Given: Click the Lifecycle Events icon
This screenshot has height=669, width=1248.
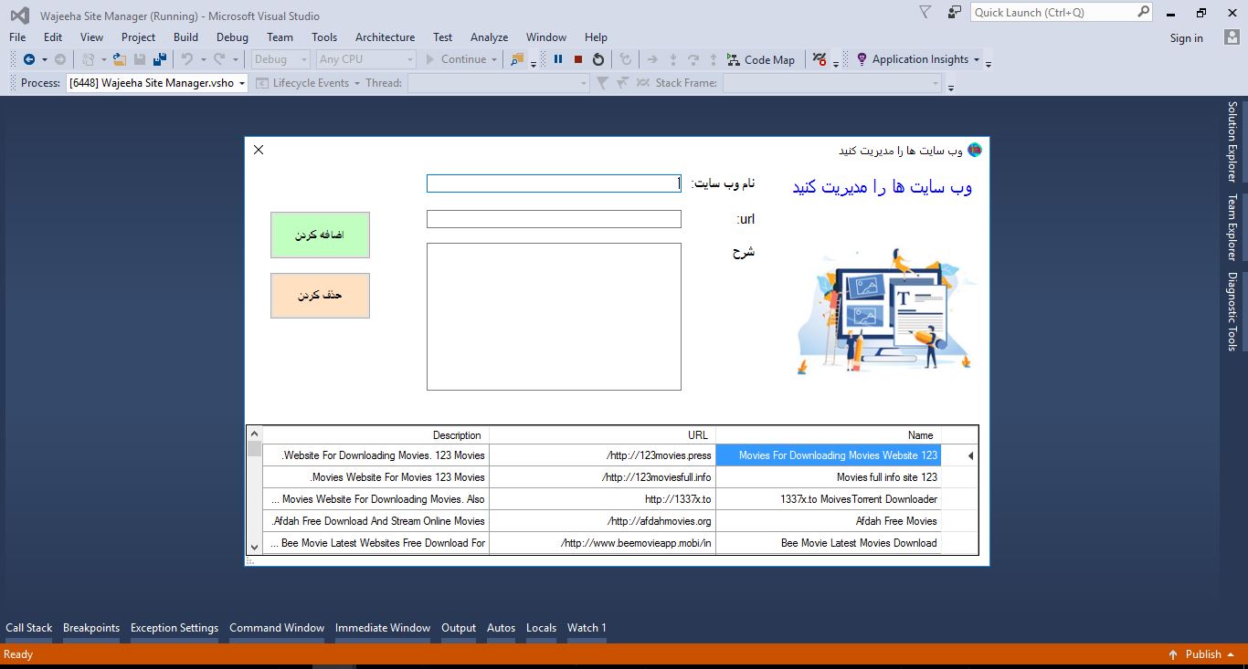Looking at the screenshot, I should pyautogui.click(x=263, y=83).
